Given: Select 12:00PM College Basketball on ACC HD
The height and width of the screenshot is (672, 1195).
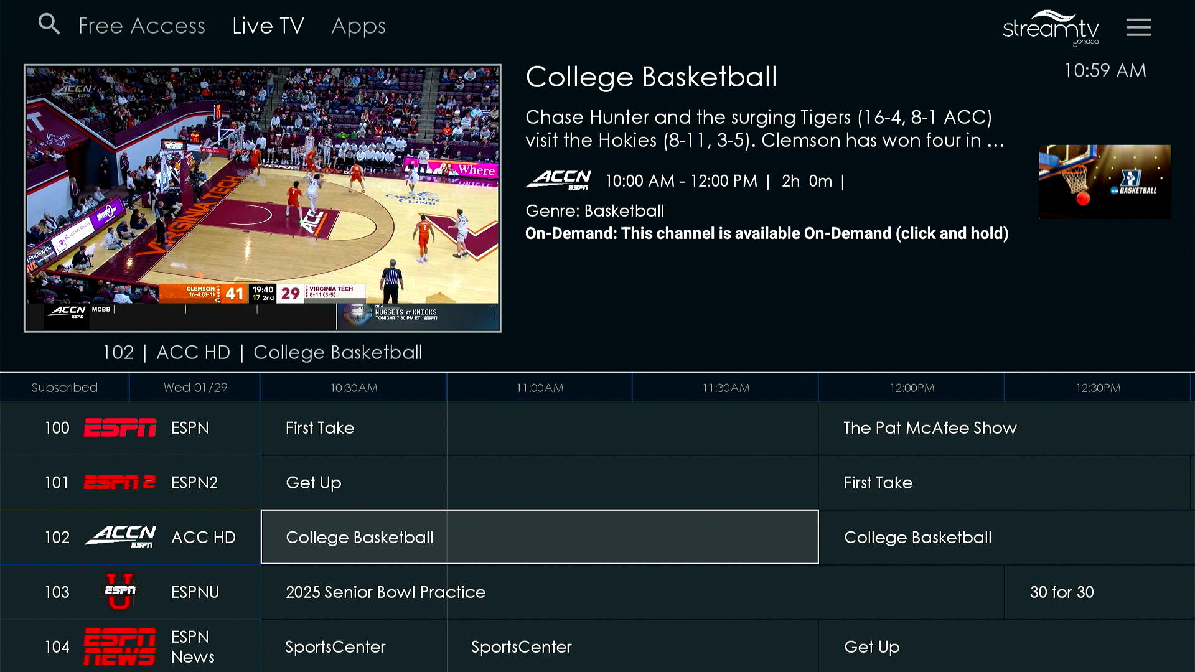Looking at the screenshot, I should (1006, 538).
